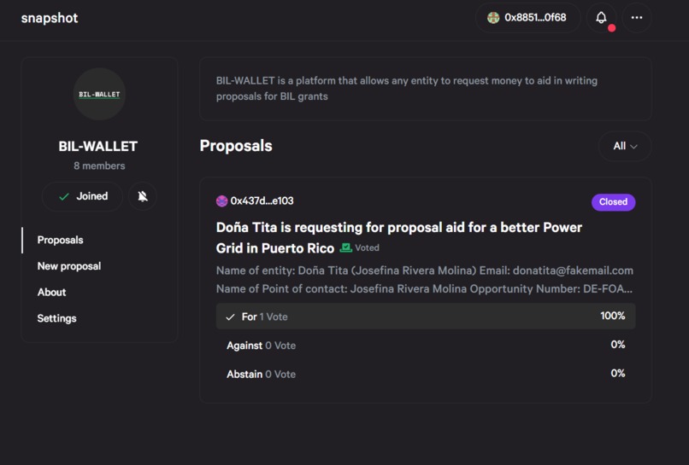
Task: Open the notifications bell icon
Action: (x=601, y=17)
